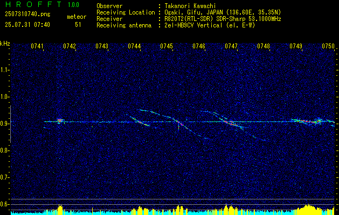Select the meteor count value 51
The image size is (339, 215).
click(78, 25)
